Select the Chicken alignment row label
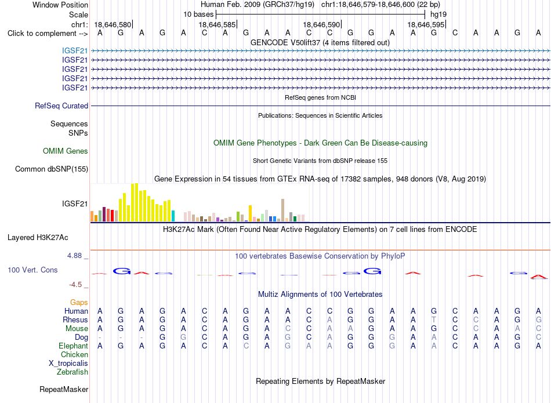The width and height of the screenshot is (551, 403). tap(74, 354)
